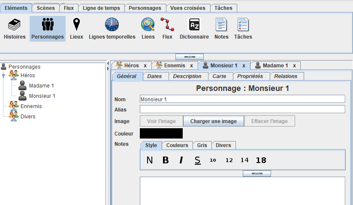353x205 pixels.
Task: Apply bold style B to notes
Action: click(x=166, y=160)
